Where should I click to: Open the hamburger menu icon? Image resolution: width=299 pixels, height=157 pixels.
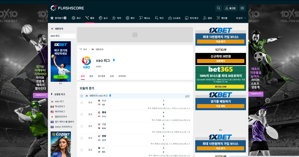(242, 8)
